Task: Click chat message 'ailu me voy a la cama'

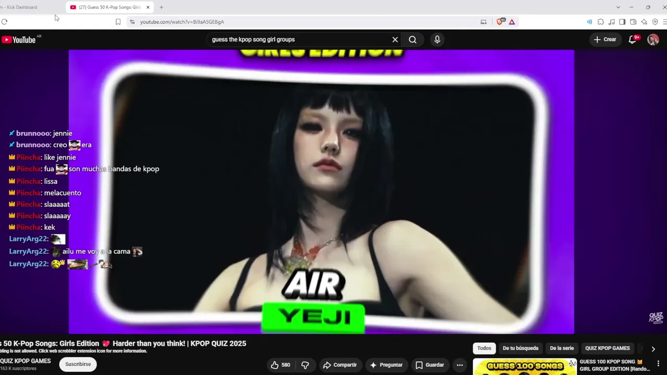Action: pyautogui.click(x=96, y=252)
